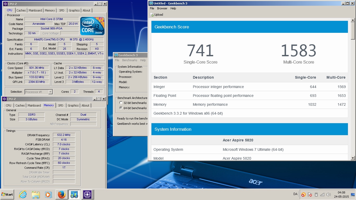The height and width of the screenshot is (200, 356).
Task: Click the 931.36 MHz core speed value
Action: pos(37,68)
